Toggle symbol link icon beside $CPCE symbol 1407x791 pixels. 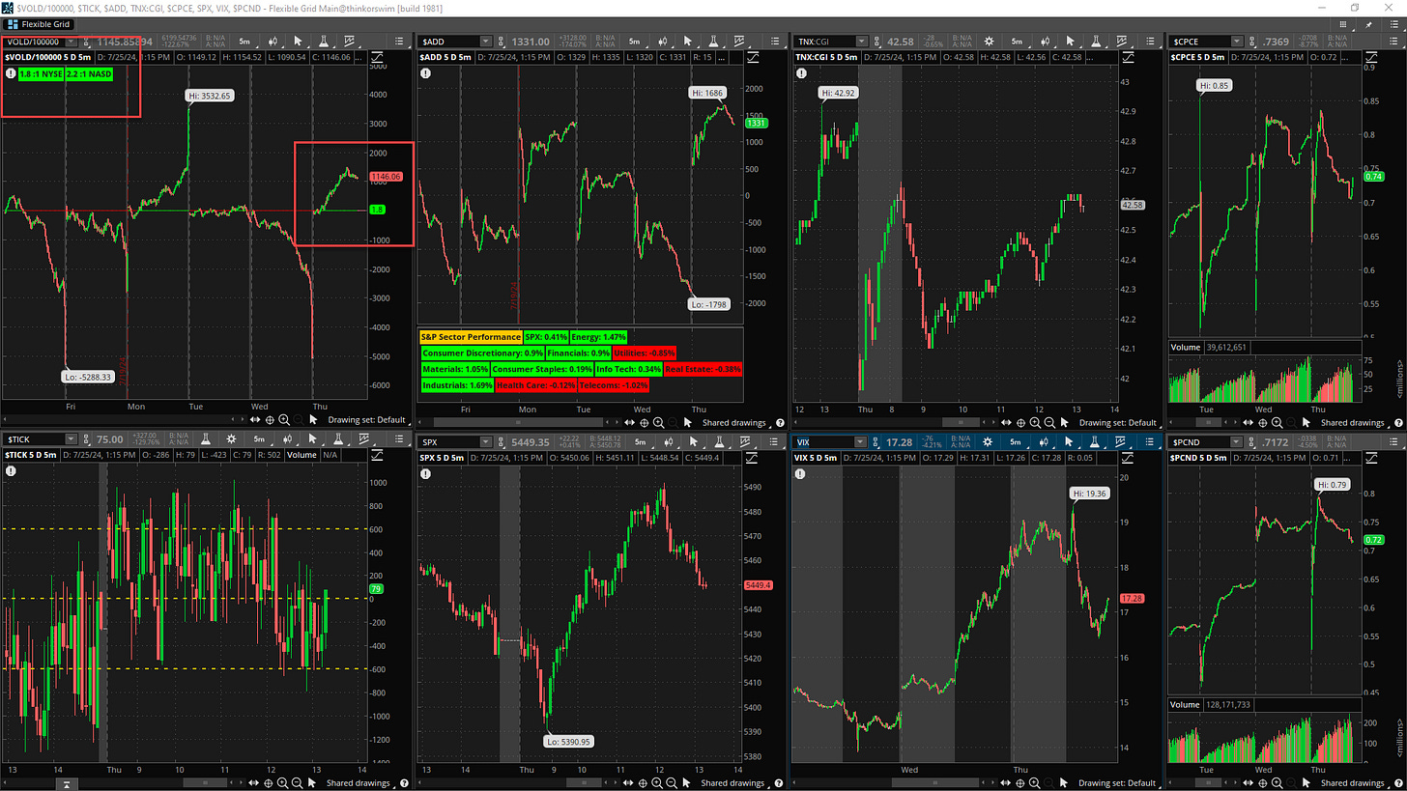pos(1253,42)
